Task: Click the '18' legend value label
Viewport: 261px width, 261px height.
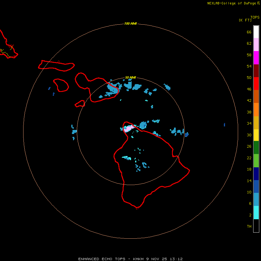Action: (249, 169)
